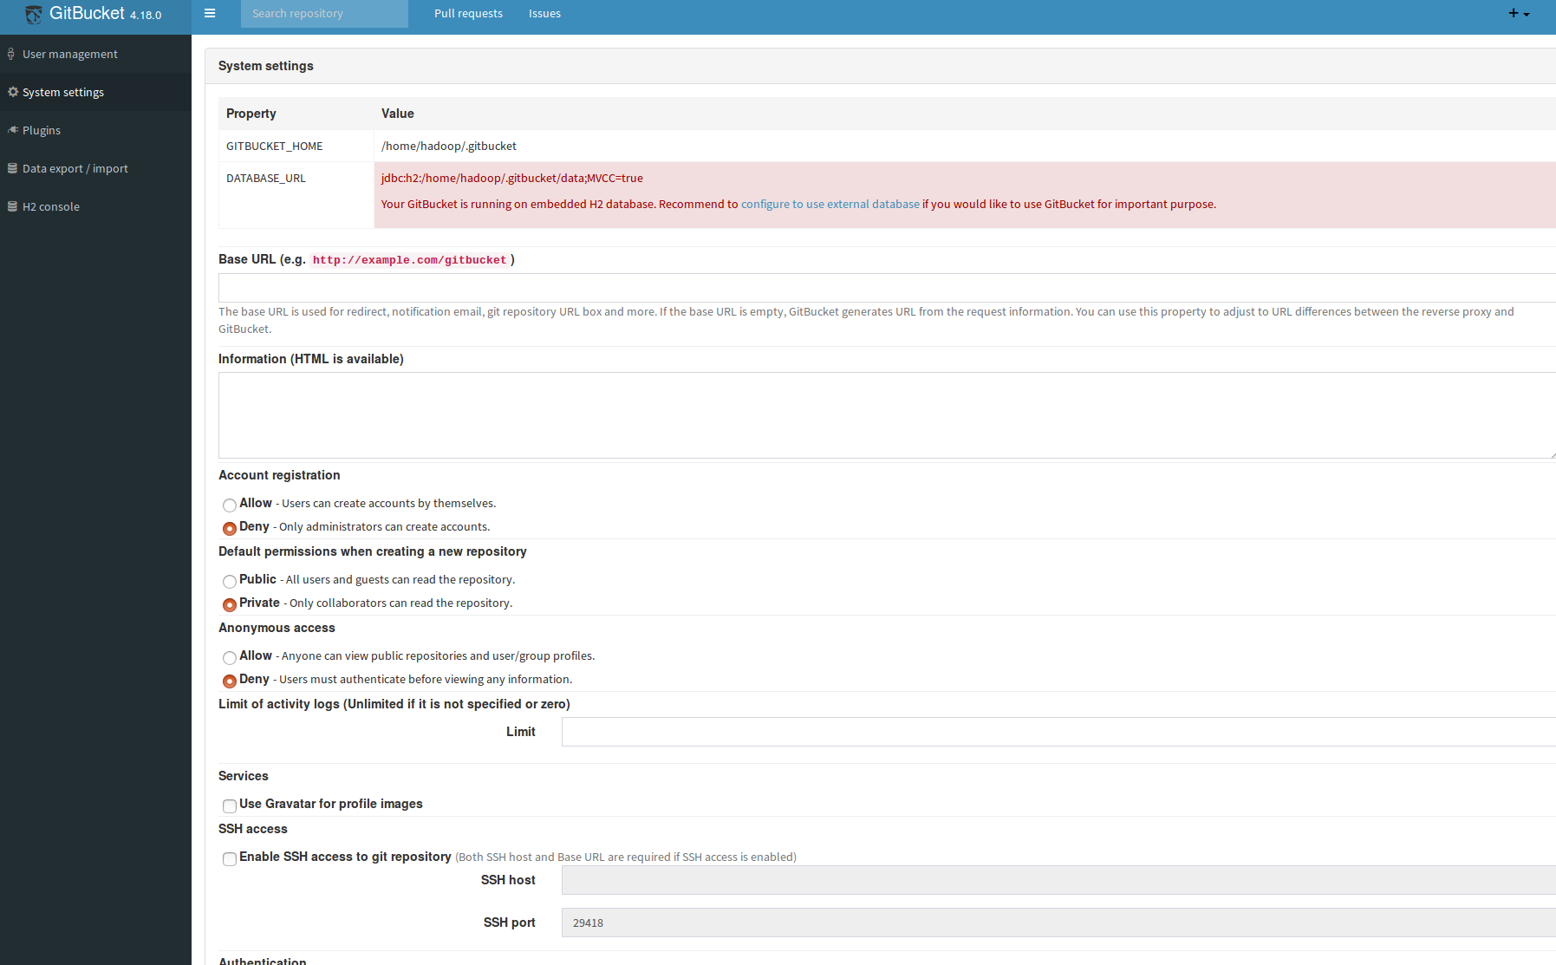Screen dimensions: 1556x965
Task: Open System settings in sidebar
Action: pos(95,92)
